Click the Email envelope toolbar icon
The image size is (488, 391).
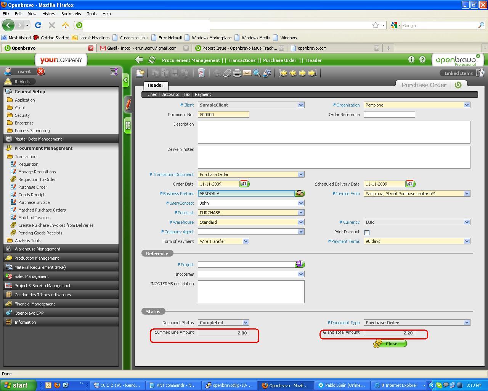click(x=247, y=73)
